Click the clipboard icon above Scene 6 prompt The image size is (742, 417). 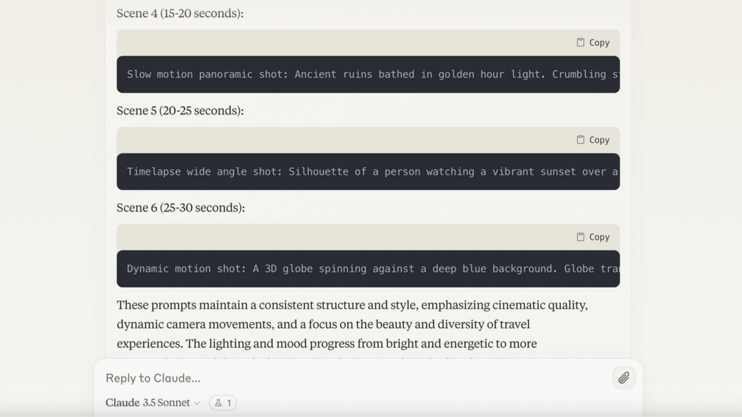pos(581,237)
